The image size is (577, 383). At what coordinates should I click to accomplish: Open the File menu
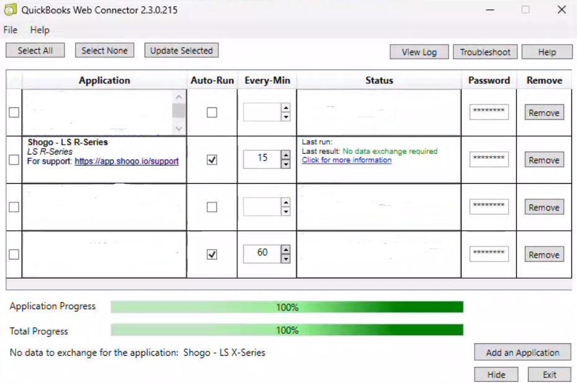click(11, 30)
